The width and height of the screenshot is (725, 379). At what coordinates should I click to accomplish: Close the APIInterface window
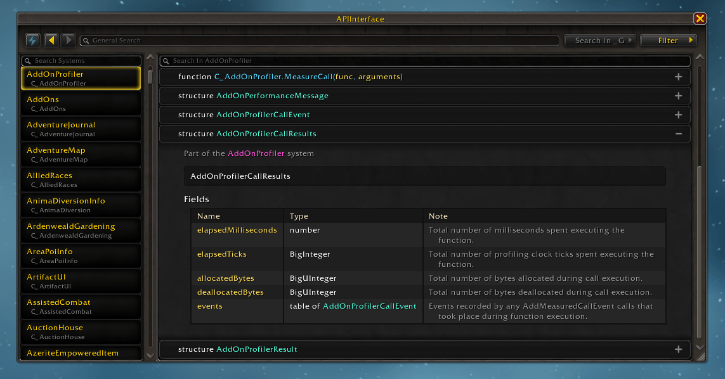pyautogui.click(x=700, y=18)
